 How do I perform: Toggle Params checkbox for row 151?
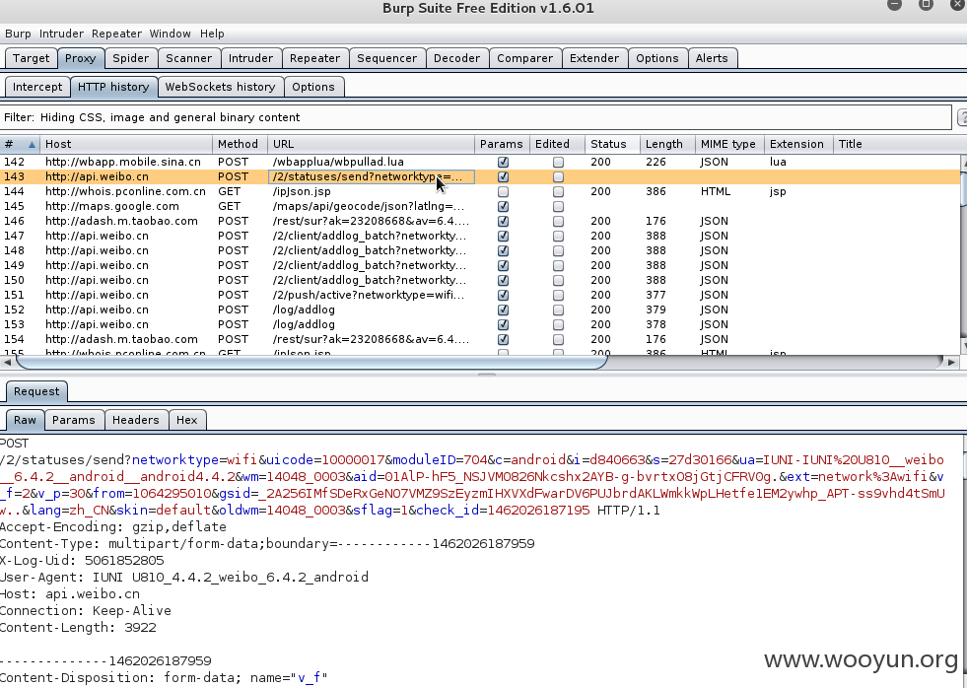(x=504, y=296)
